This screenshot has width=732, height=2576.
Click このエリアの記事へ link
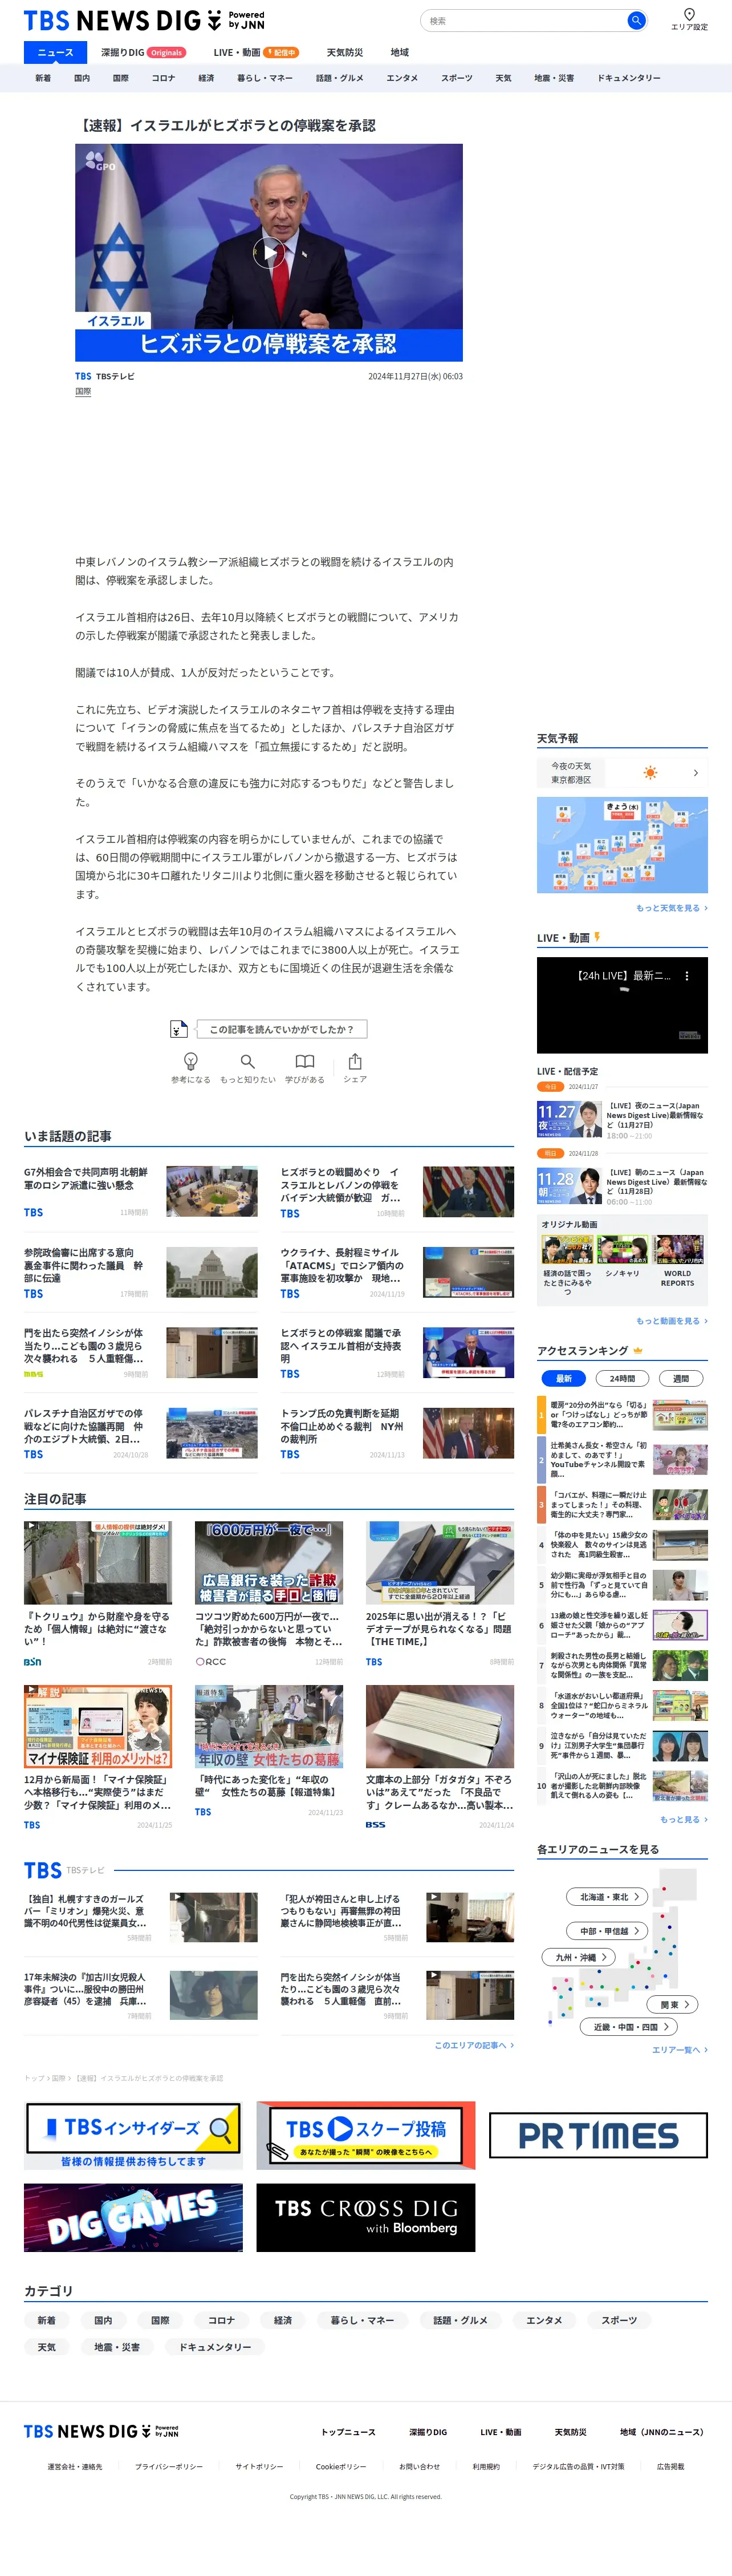474,2045
